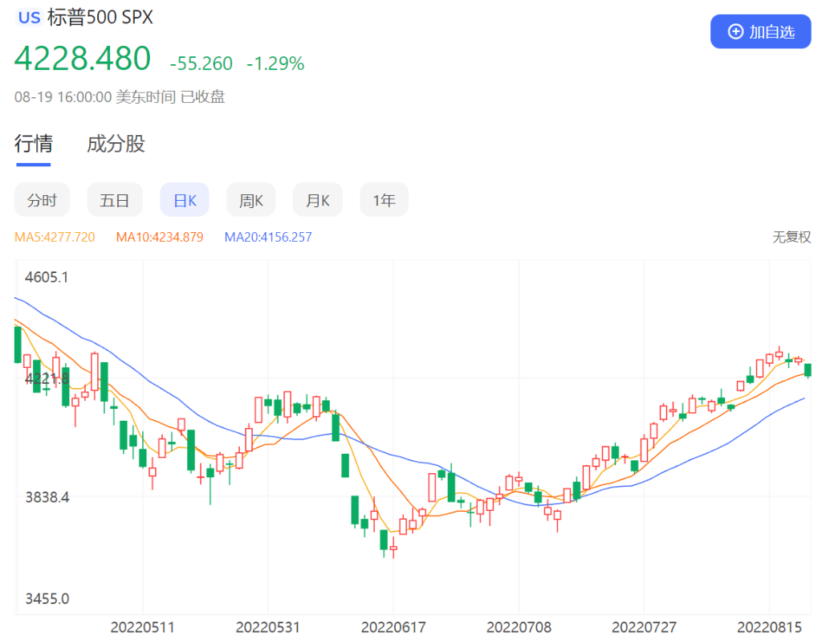Toggle the MA20 moving average line
This screenshot has width=822, height=641.
(x=269, y=237)
